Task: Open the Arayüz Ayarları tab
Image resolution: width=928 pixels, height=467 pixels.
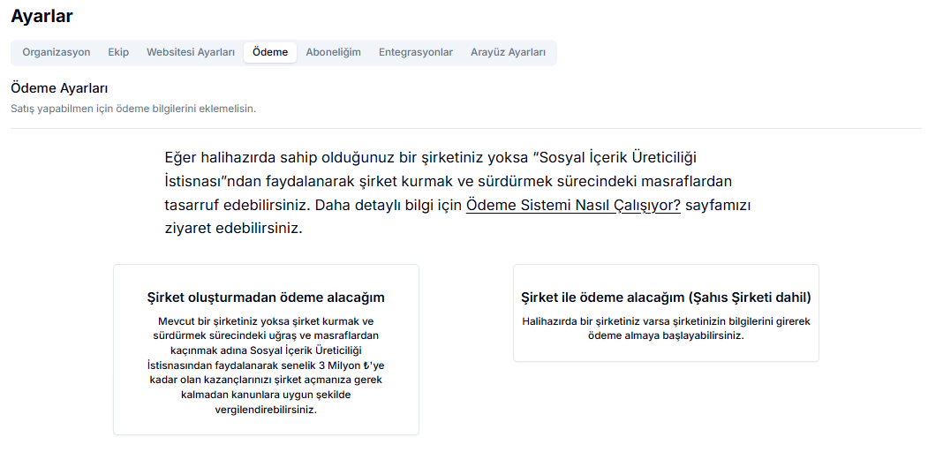Action: point(508,52)
